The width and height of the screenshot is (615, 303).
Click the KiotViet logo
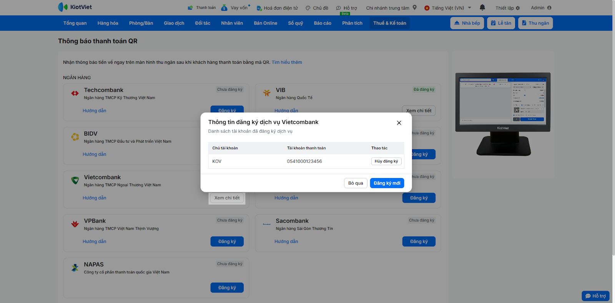75,7
